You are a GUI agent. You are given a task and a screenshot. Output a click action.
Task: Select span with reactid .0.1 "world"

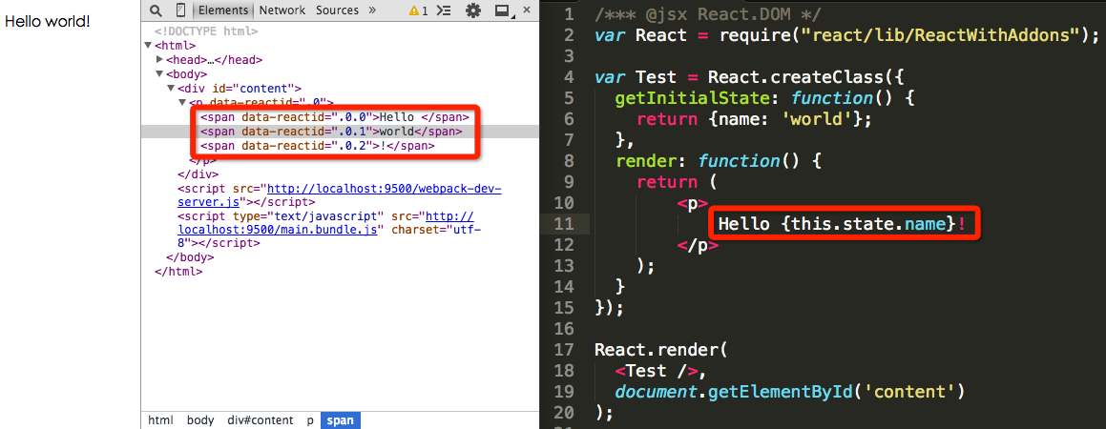(331, 131)
